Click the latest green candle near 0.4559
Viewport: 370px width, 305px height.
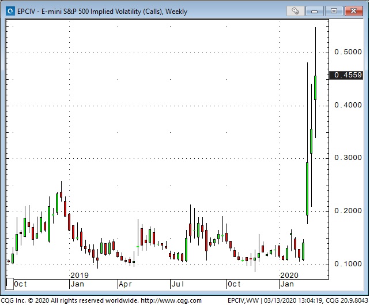315,88
